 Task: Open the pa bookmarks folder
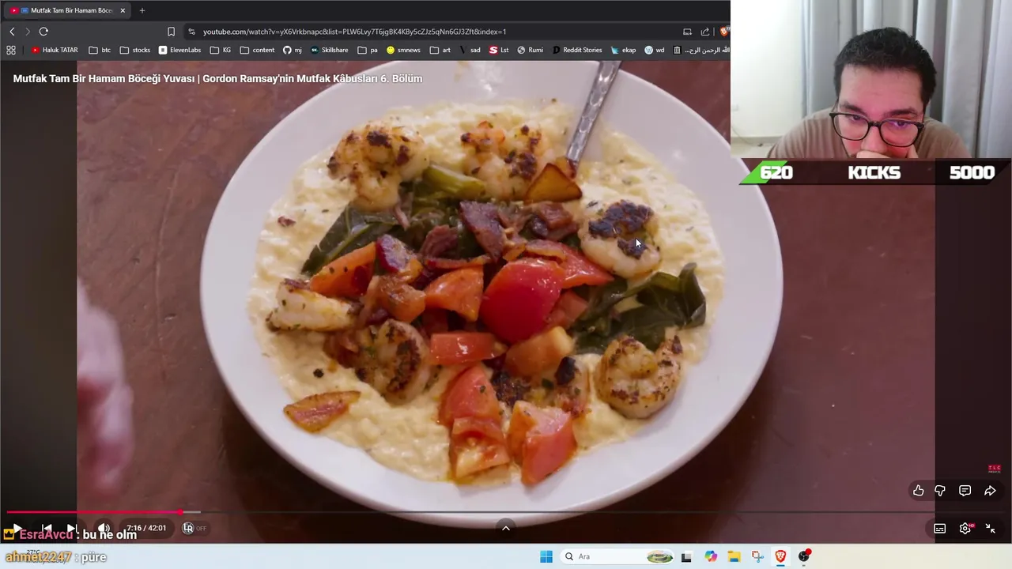368,50
